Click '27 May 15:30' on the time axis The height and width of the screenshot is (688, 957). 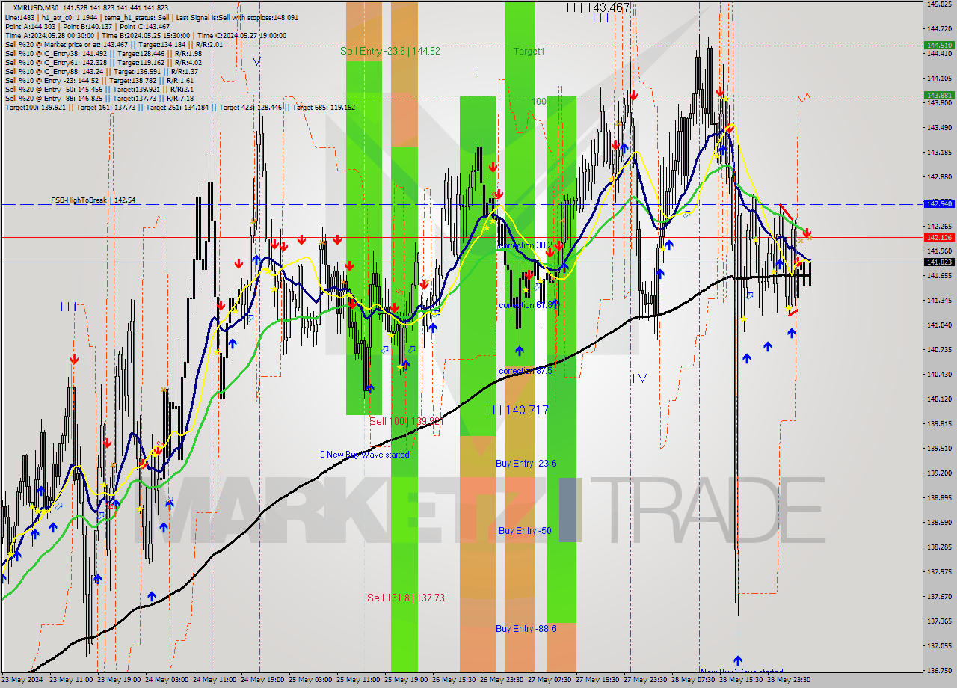coord(597,680)
